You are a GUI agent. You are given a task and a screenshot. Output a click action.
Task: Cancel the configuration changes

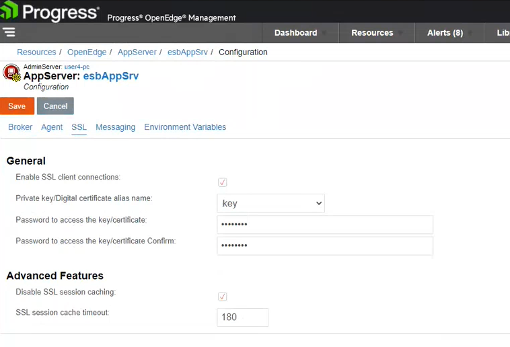pyautogui.click(x=55, y=106)
